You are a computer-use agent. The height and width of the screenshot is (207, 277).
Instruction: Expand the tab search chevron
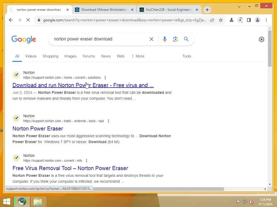pyautogui.click(x=239, y=7)
